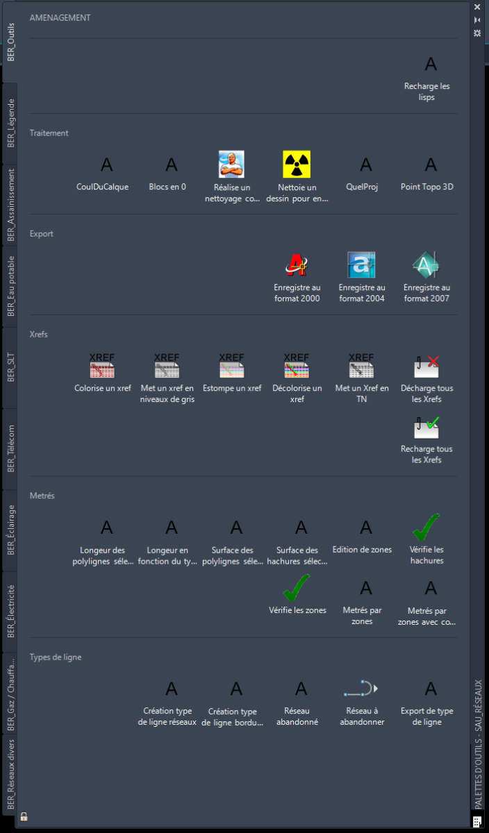Click Création type de ligne bordu... tool
The image size is (489, 833).
pos(232,702)
